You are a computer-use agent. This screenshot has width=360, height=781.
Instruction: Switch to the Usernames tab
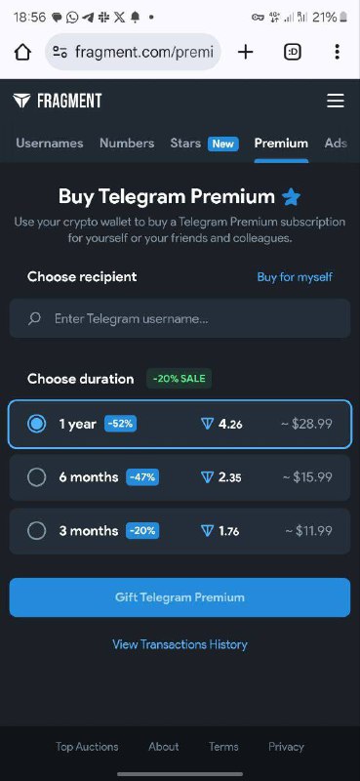[x=50, y=144]
